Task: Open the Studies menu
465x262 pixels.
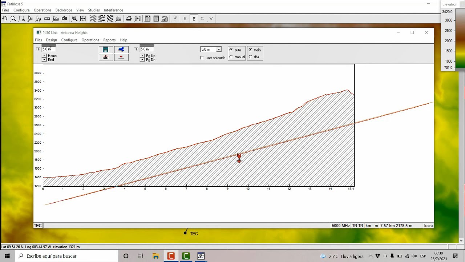Action: [x=94, y=10]
